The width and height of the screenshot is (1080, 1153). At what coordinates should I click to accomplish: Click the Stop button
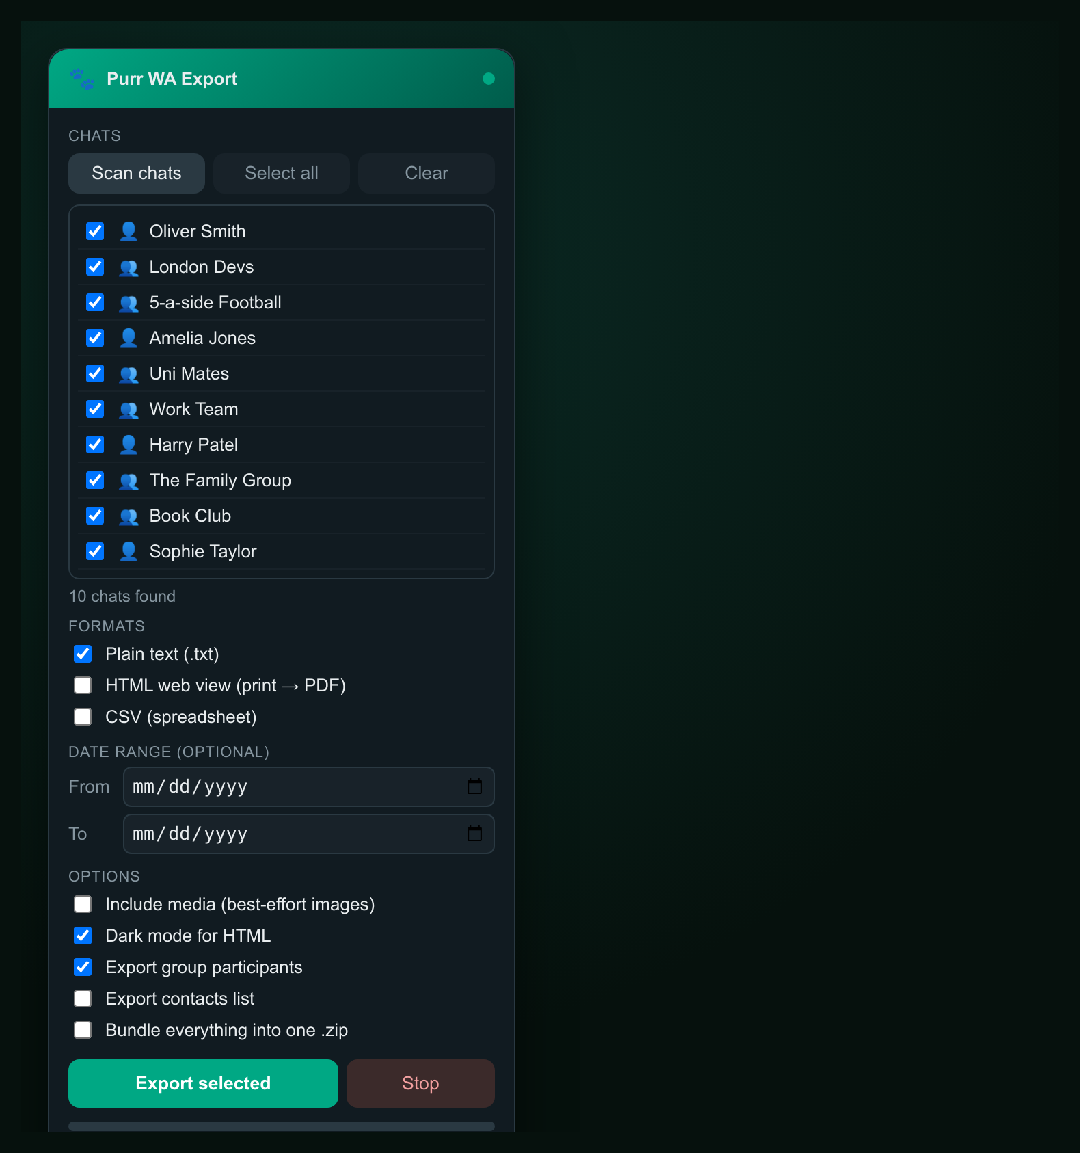click(420, 1083)
